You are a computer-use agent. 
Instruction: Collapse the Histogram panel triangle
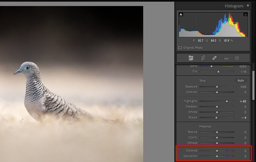(248, 6)
